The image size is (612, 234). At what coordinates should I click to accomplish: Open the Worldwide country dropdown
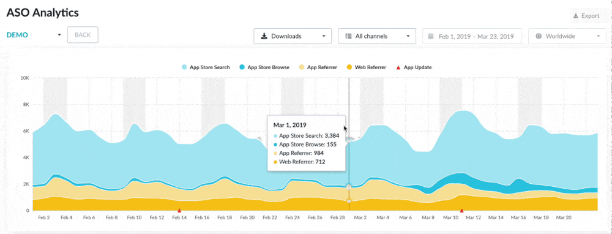point(567,36)
